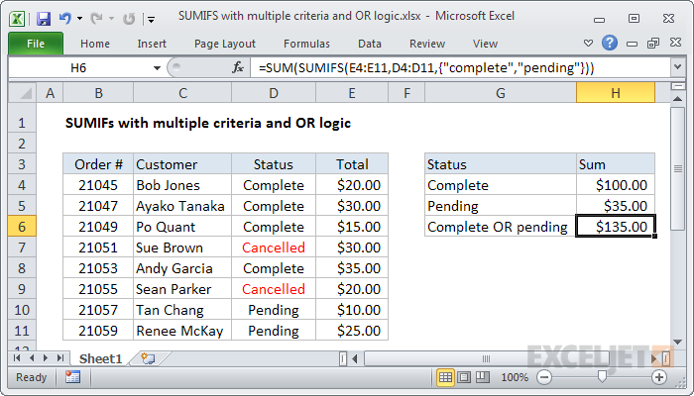The height and width of the screenshot is (396, 694).
Task: Open Customize Quick Access Toolbar dropdown
Action: pos(150,18)
